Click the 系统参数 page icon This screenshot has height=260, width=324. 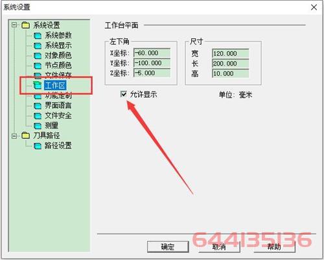click(x=38, y=36)
